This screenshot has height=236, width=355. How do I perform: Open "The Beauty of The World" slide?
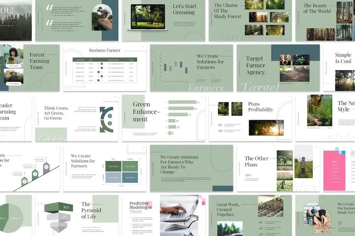point(325,20)
